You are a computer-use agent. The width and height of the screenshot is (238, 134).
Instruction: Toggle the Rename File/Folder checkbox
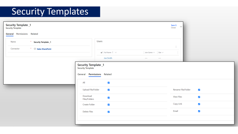(199, 90)
